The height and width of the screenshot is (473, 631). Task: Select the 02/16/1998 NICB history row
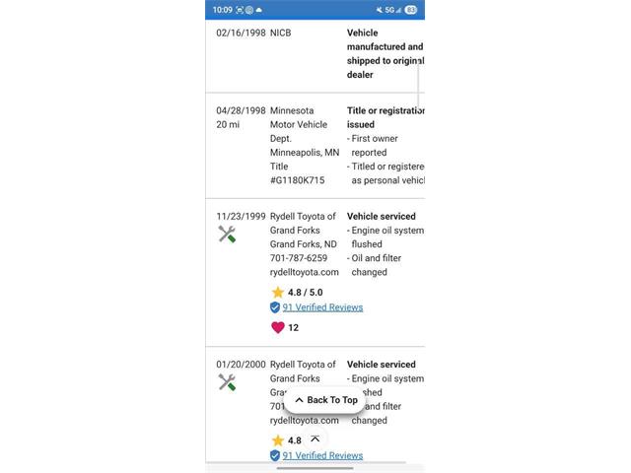pyautogui.click(x=315, y=56)
